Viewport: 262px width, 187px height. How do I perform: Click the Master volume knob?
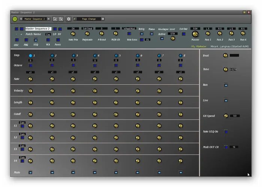pyautogui.click(x=195, y=34)
